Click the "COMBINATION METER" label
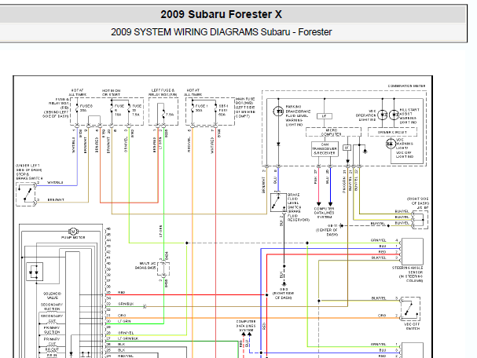 click(406, 86)
